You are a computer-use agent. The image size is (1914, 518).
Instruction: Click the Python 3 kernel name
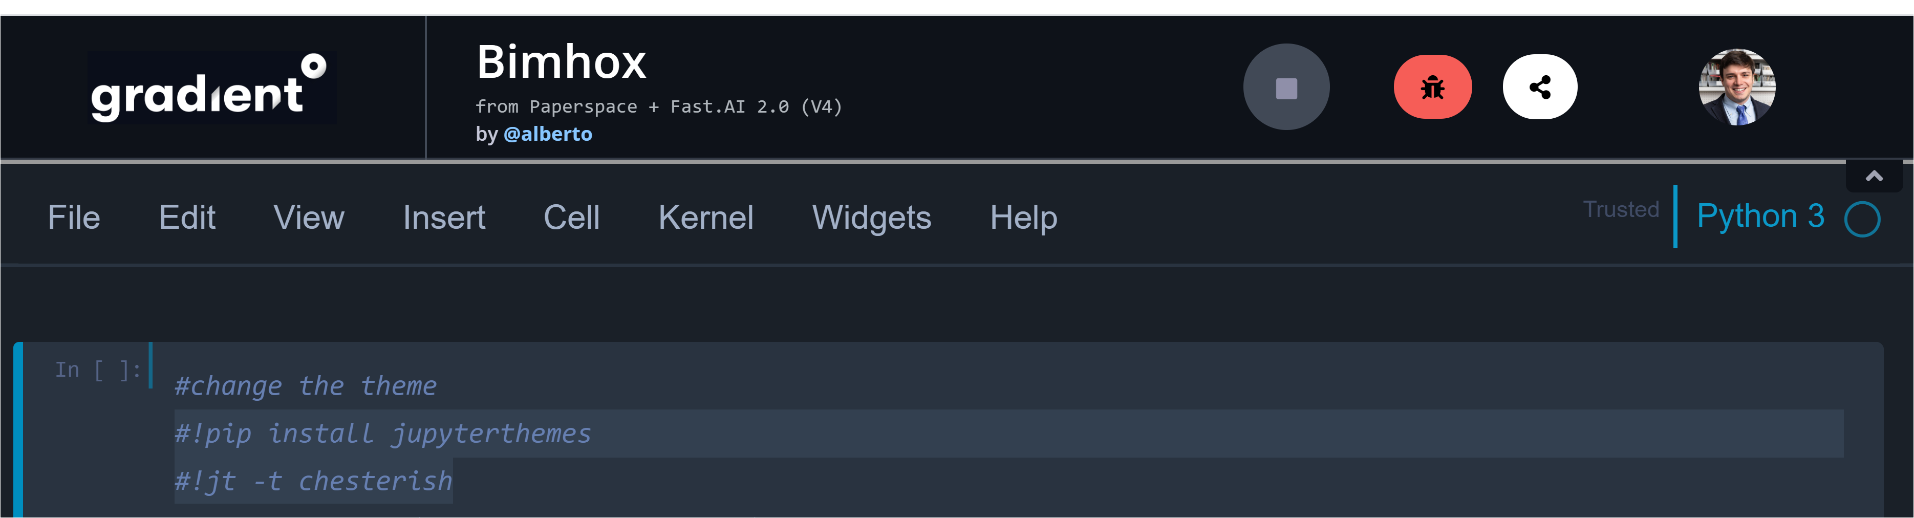tap(1760, 217)
